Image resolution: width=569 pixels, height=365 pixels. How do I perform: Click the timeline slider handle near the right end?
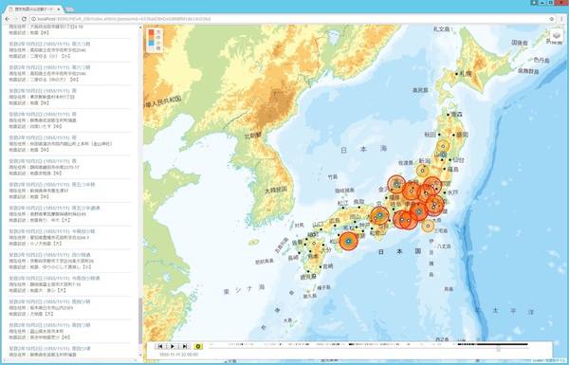pos(499,349)
